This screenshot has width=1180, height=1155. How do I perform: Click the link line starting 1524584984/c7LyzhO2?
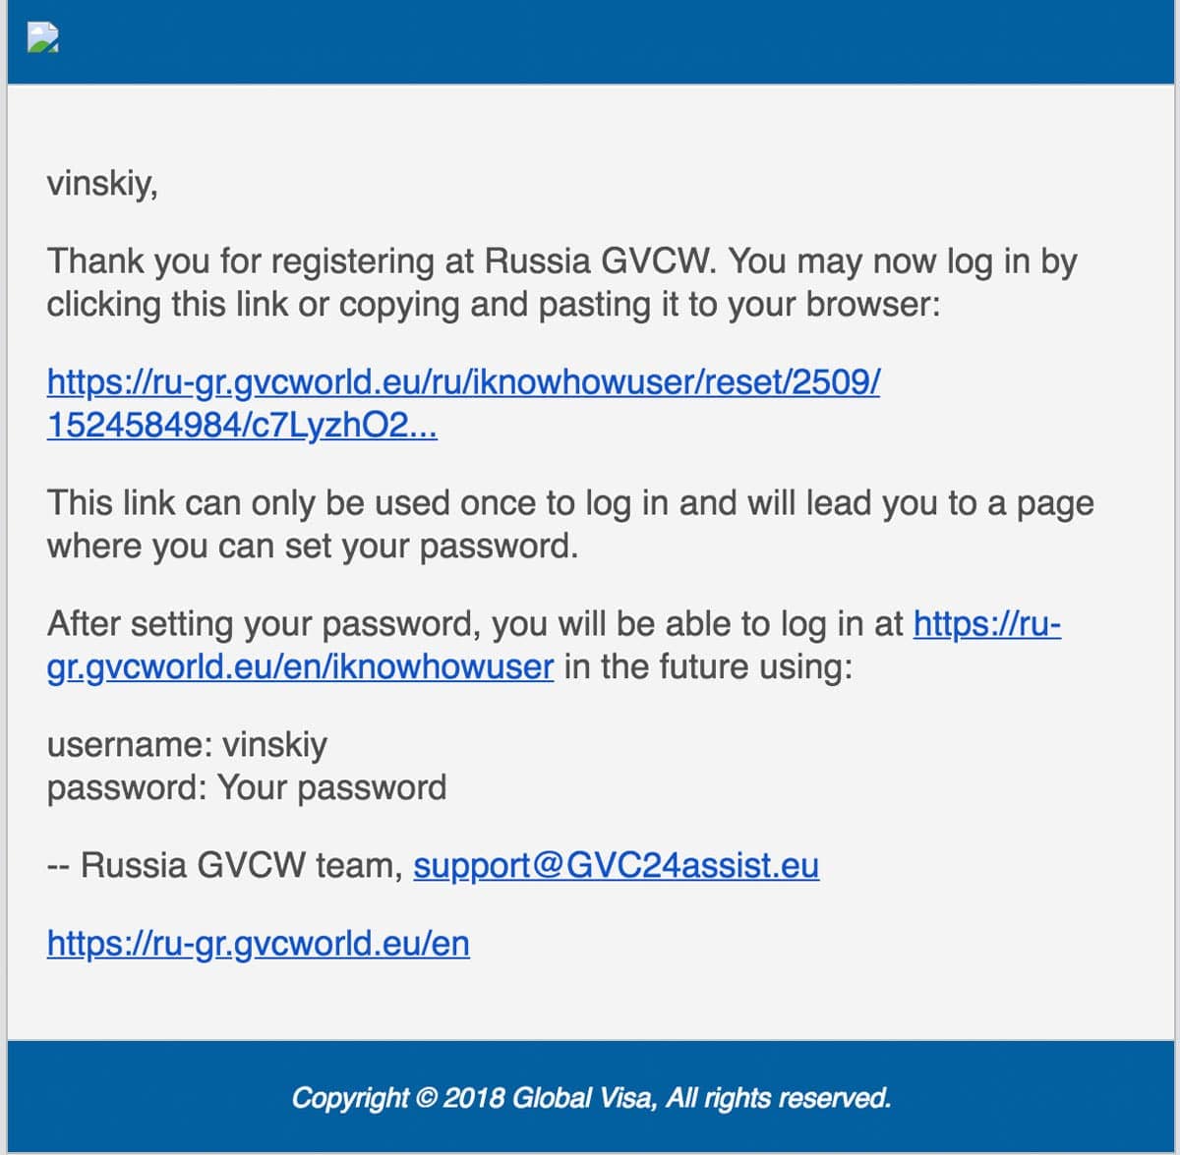[x=242, y=425]
